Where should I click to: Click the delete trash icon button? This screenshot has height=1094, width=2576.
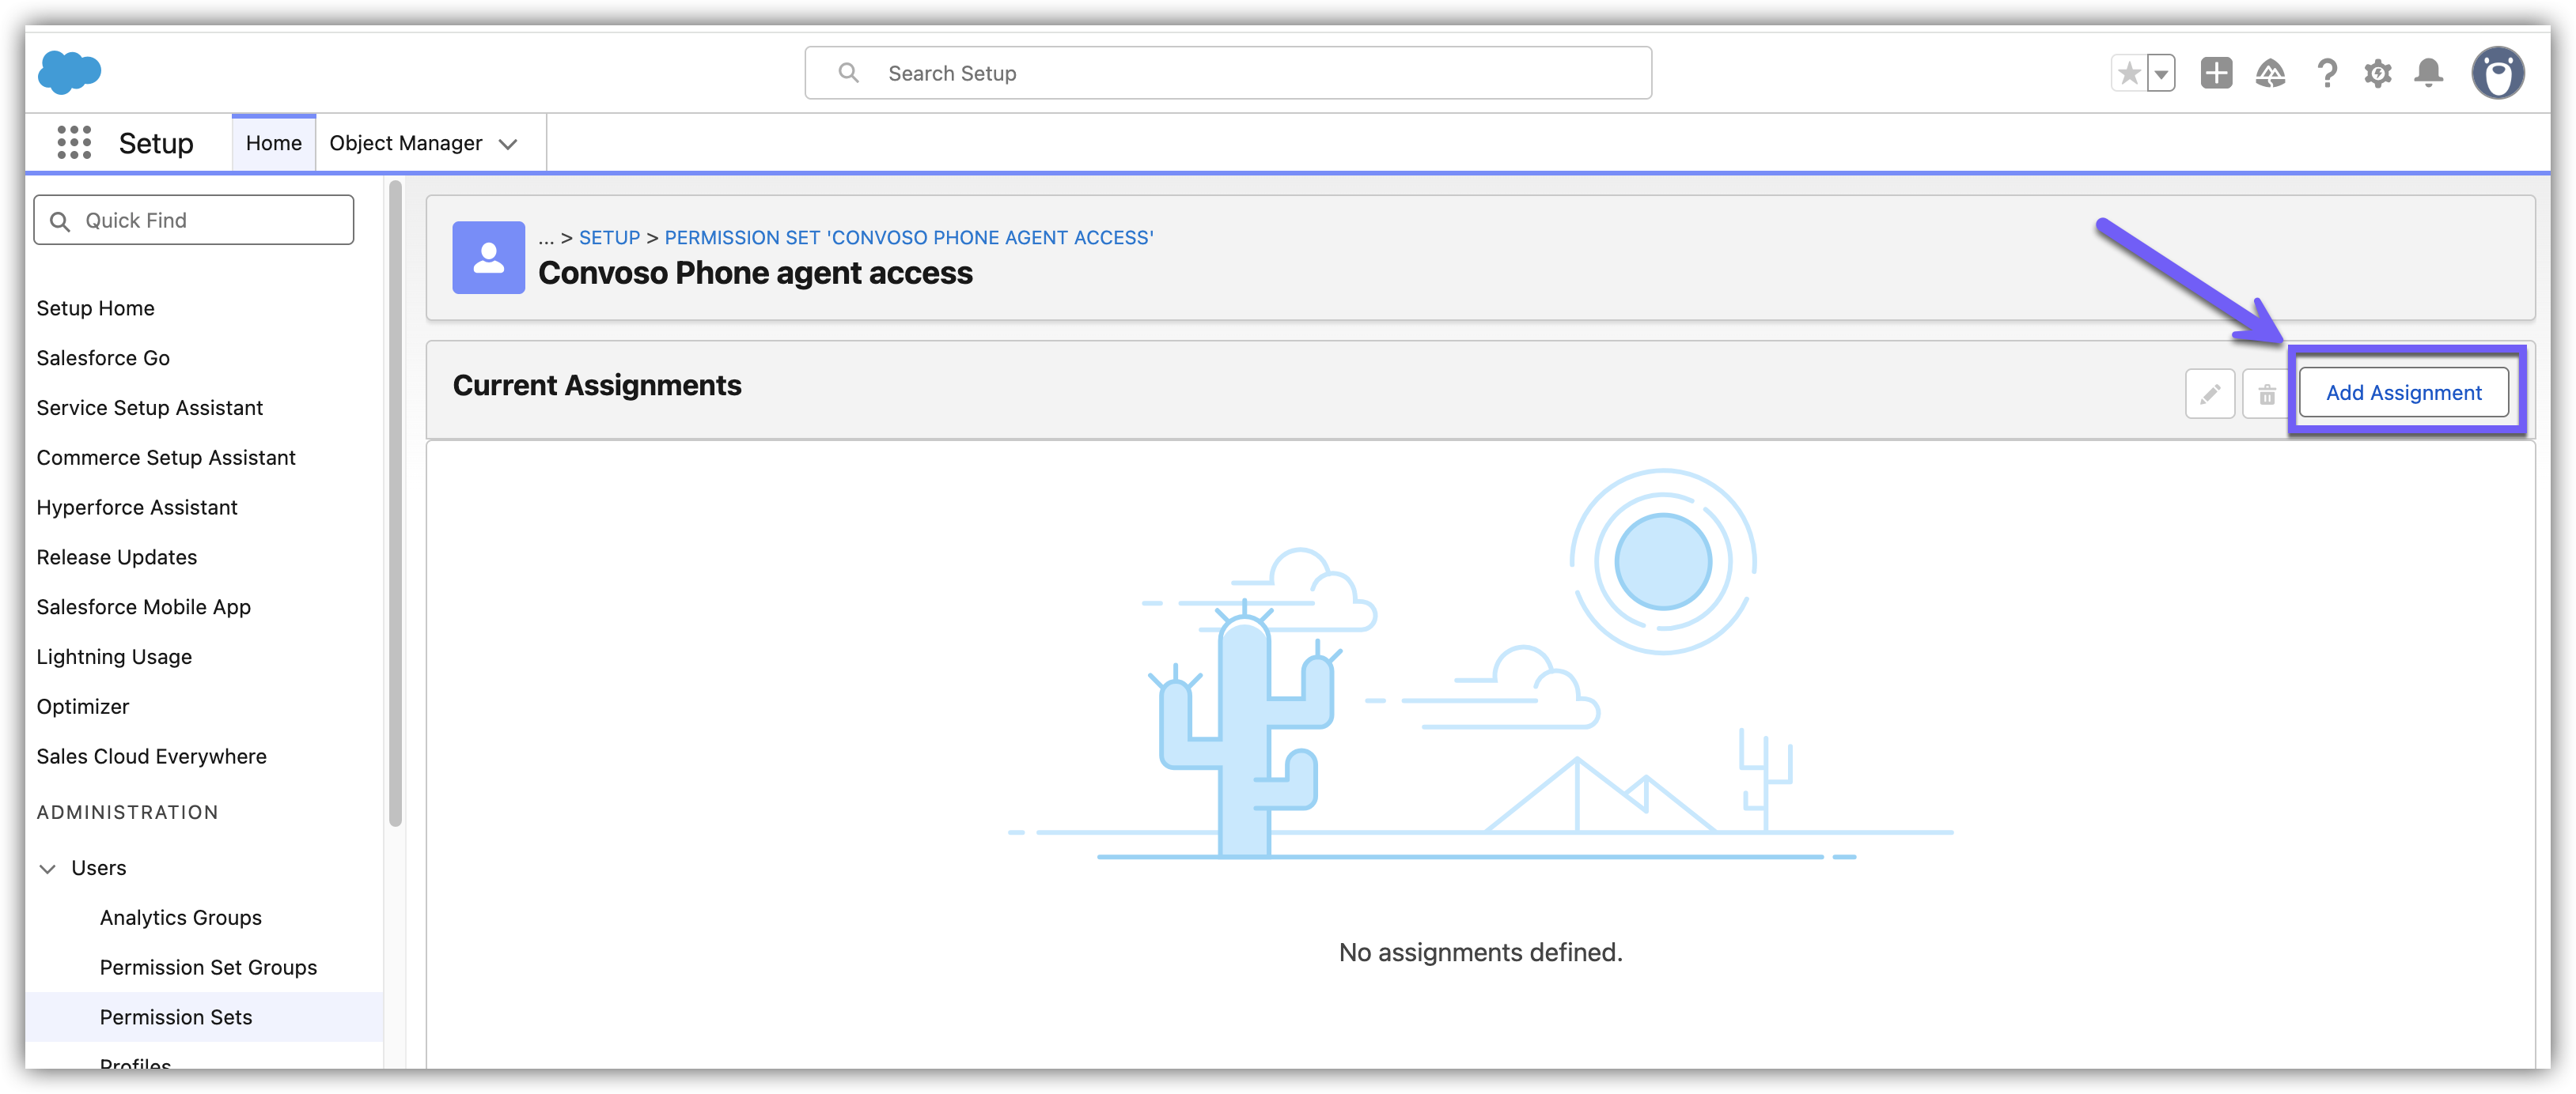pos(2266,393)
